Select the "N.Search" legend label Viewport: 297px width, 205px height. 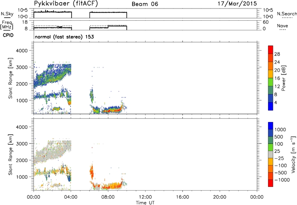tap(287, 14)
